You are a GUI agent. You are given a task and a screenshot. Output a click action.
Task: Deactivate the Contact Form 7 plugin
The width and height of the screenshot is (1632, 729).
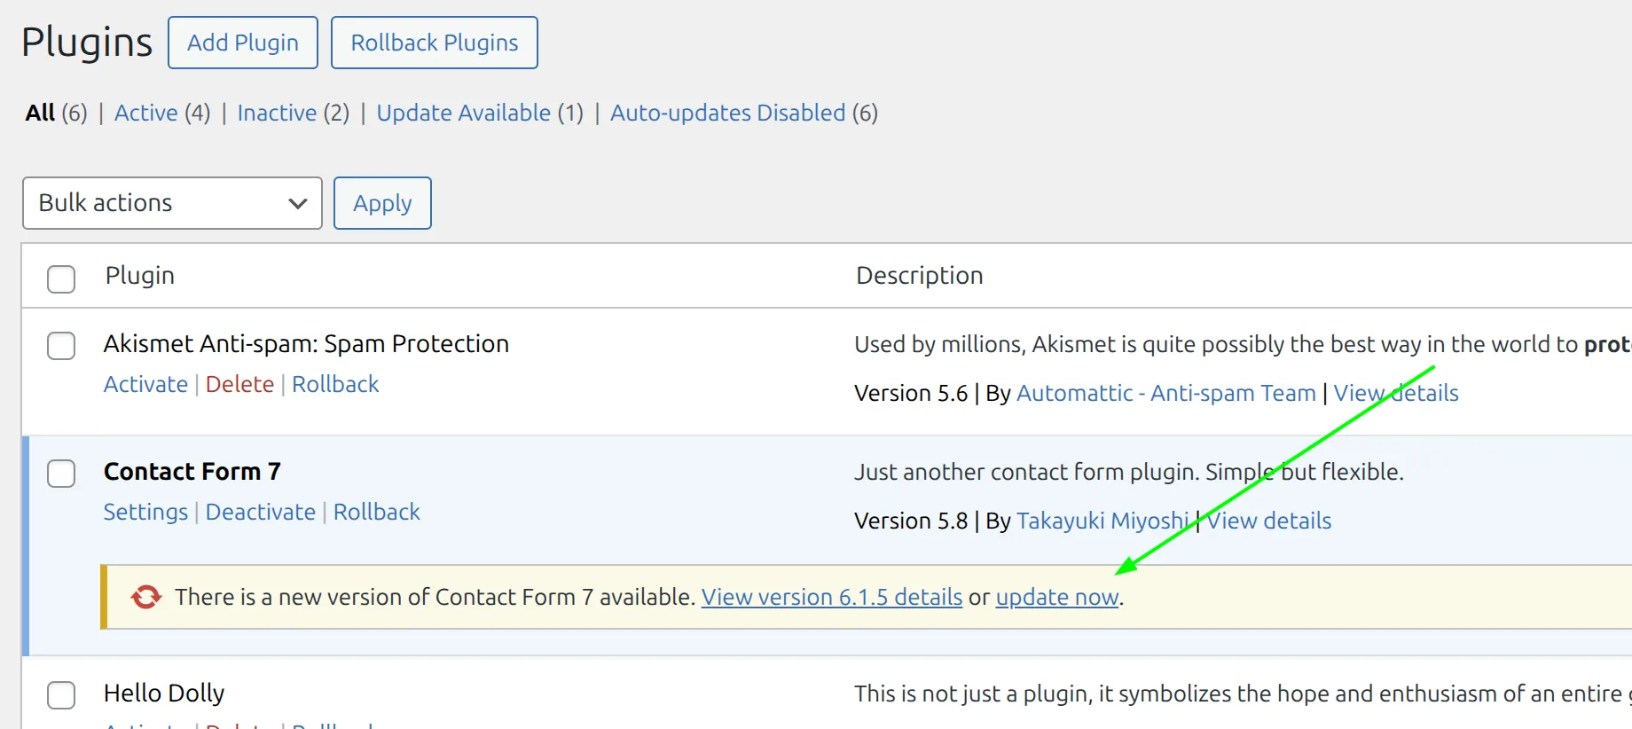click(x=260, y=512)
